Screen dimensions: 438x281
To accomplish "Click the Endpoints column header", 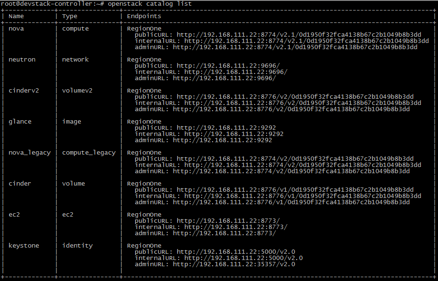I will [x=144, y=16].
